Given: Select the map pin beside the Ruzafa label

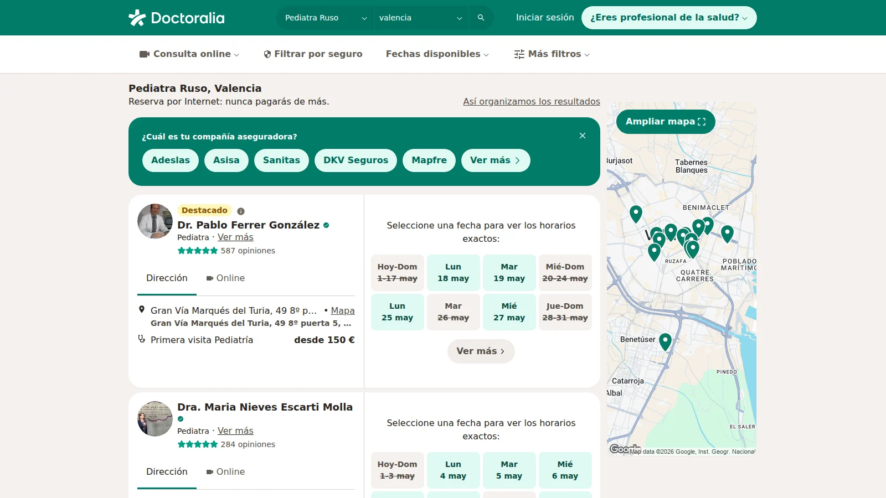Looking at the screenshot, I should point(654,252).
